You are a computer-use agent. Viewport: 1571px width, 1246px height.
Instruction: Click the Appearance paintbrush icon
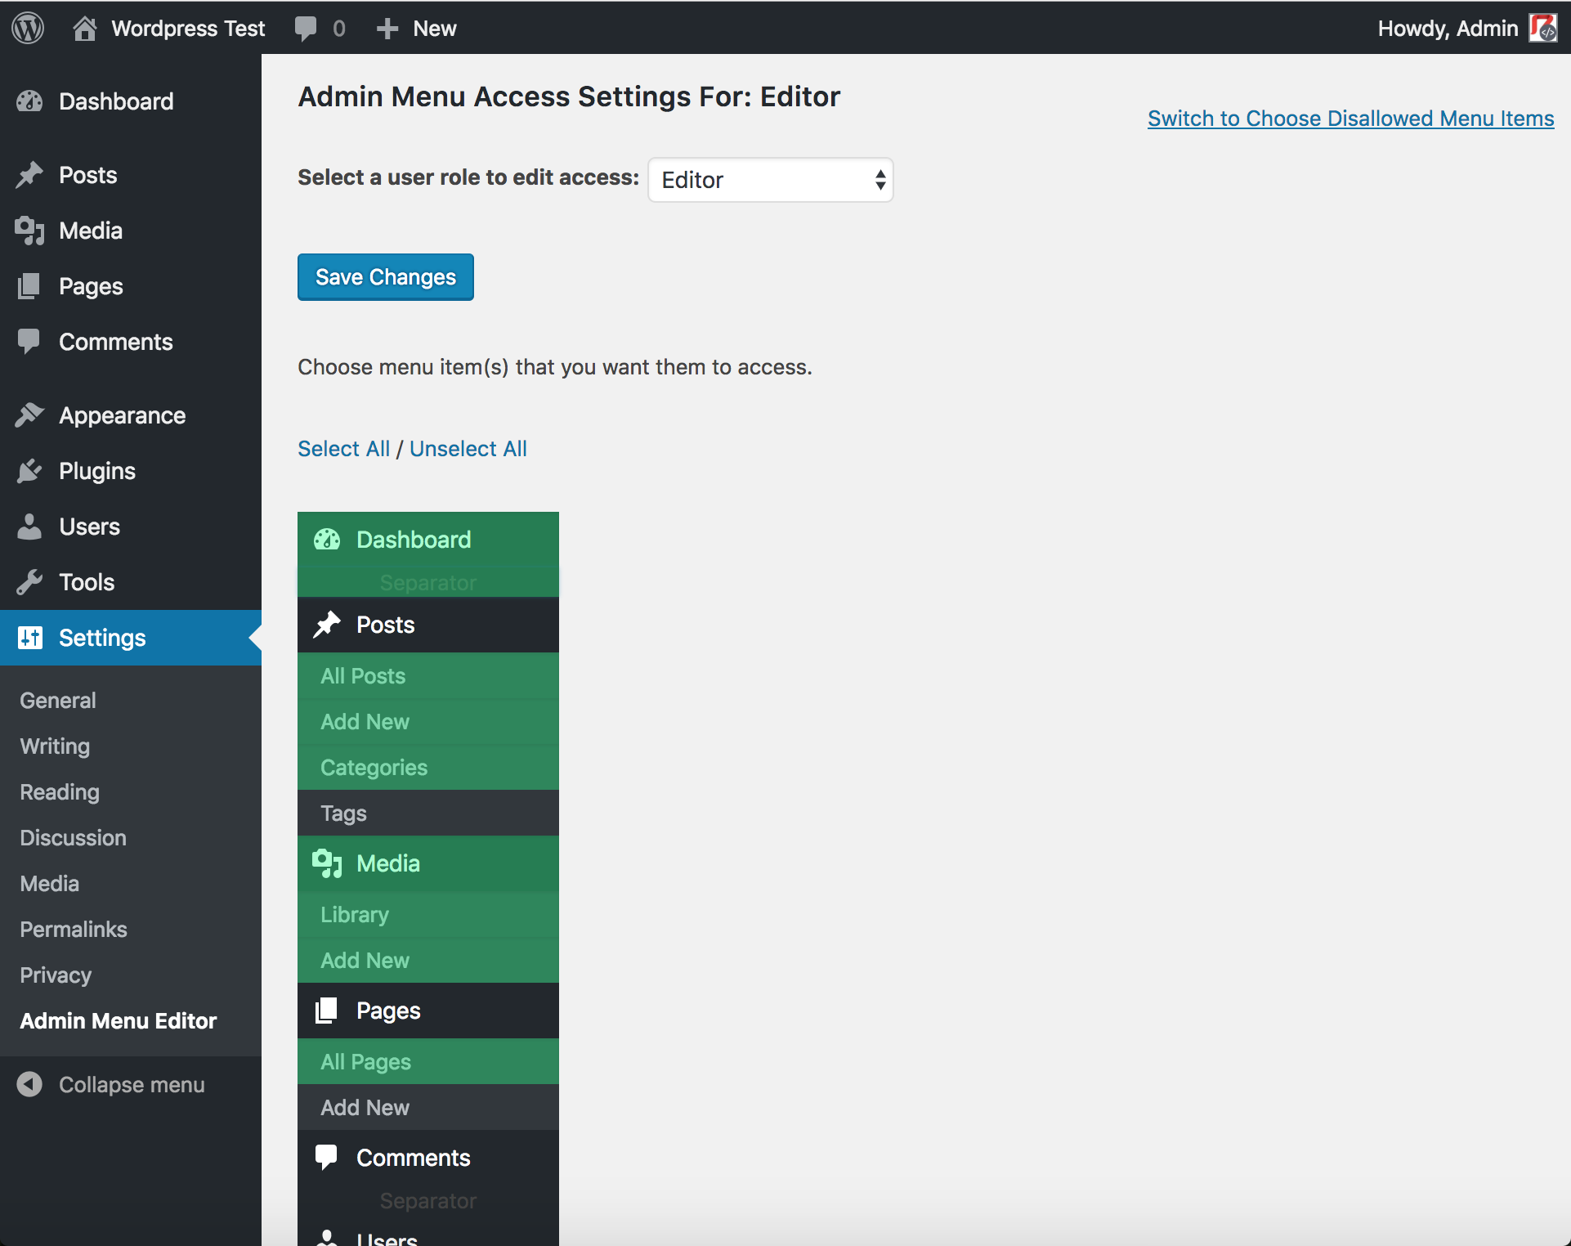[x=29, y=415]
